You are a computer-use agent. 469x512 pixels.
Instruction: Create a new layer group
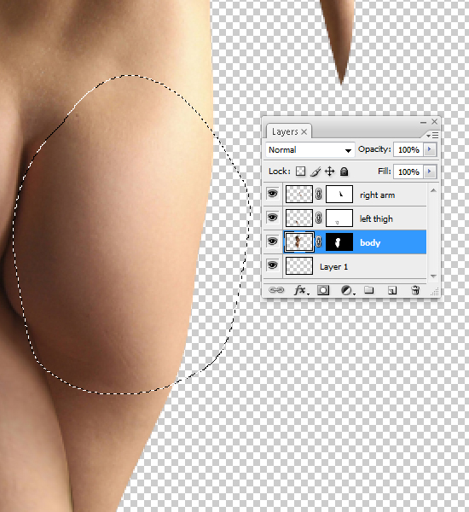click(368, 289)
